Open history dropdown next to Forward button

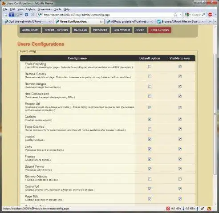click(21, 15)
